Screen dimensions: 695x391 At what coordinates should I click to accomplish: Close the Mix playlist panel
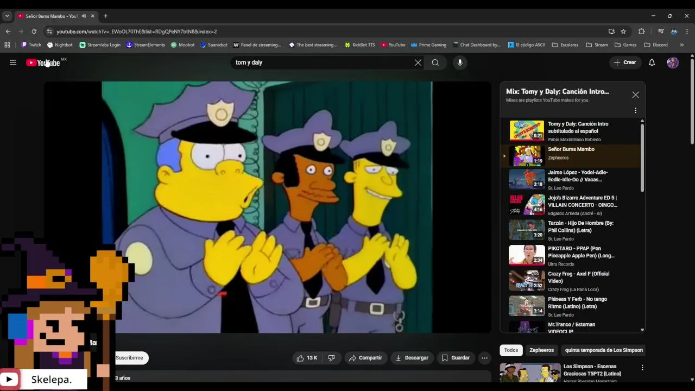point(635,95)
